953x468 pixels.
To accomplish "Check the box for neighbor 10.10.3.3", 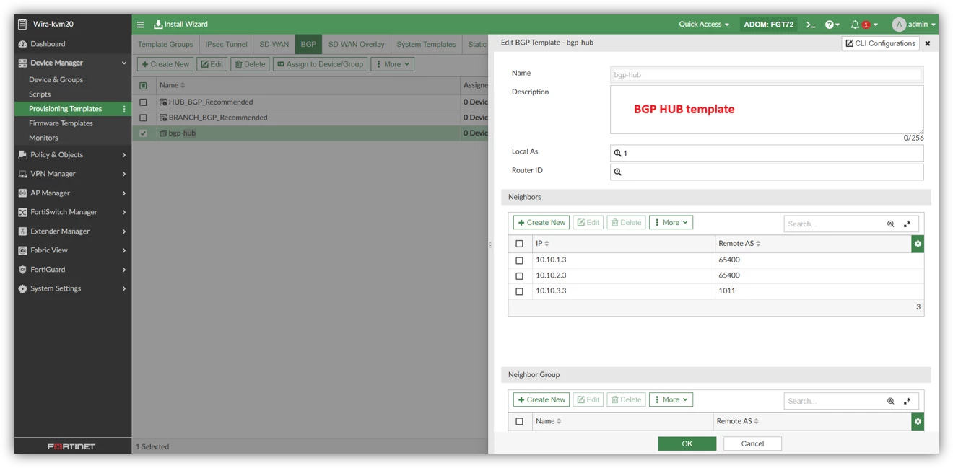I will [519, 292].
